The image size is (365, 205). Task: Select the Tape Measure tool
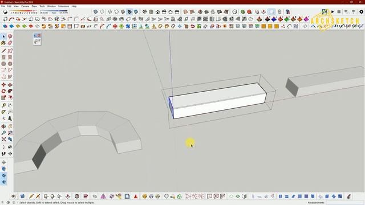3,105
